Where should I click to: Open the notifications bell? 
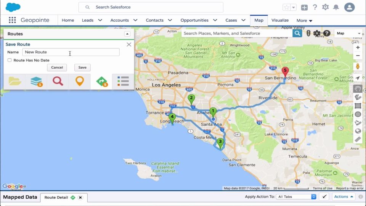(336, 7)
